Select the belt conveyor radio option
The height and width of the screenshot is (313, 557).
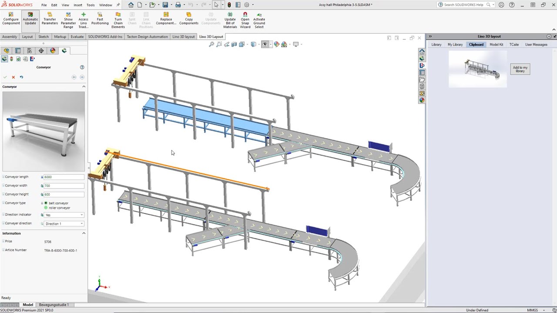pos(46,203)
